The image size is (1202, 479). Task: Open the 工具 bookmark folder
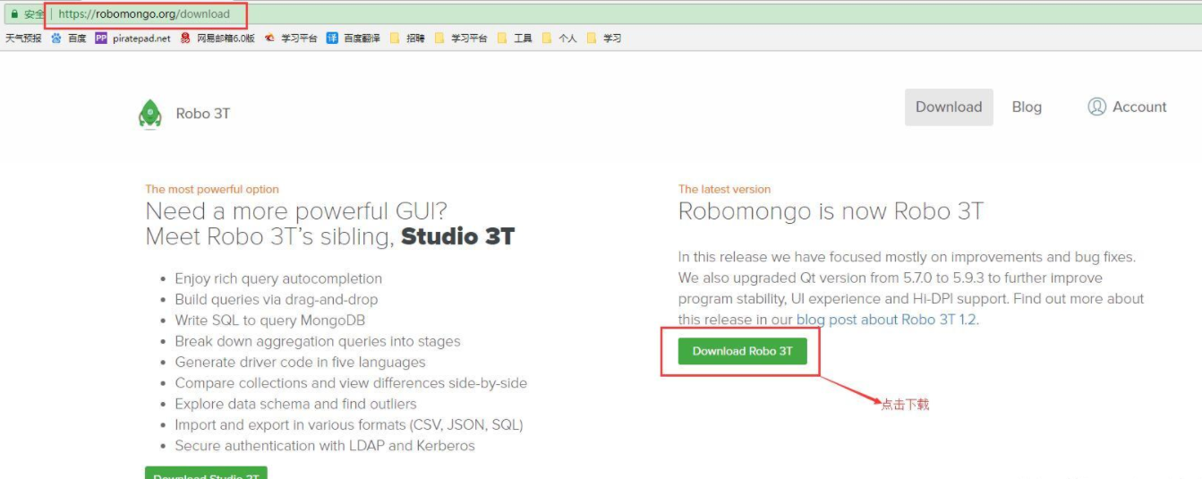[515, 38]
